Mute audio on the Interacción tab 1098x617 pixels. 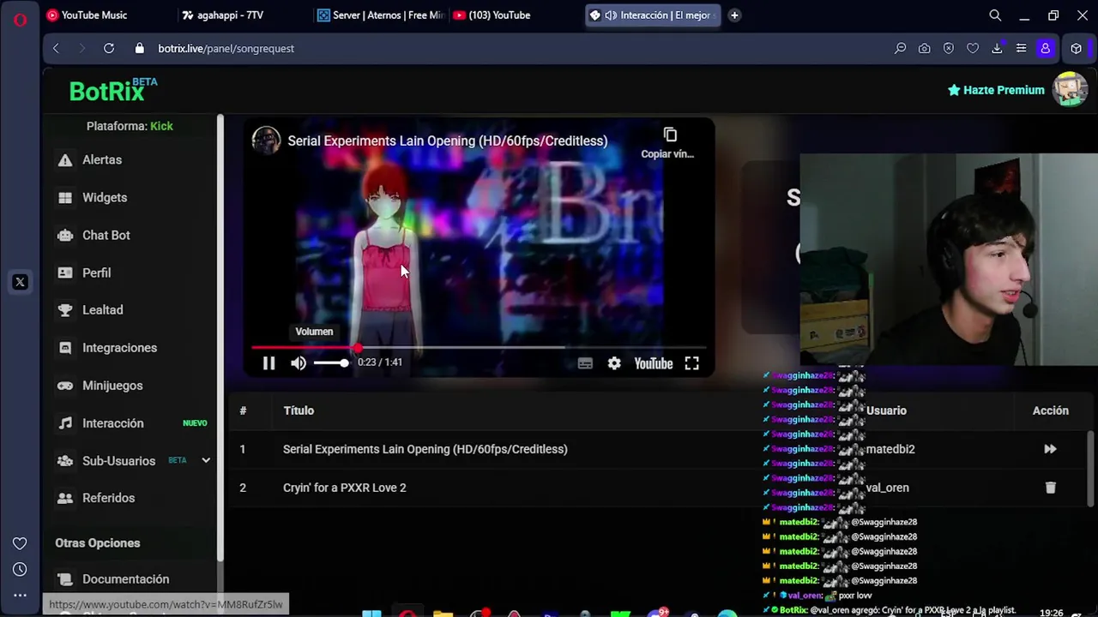[611, 15]
